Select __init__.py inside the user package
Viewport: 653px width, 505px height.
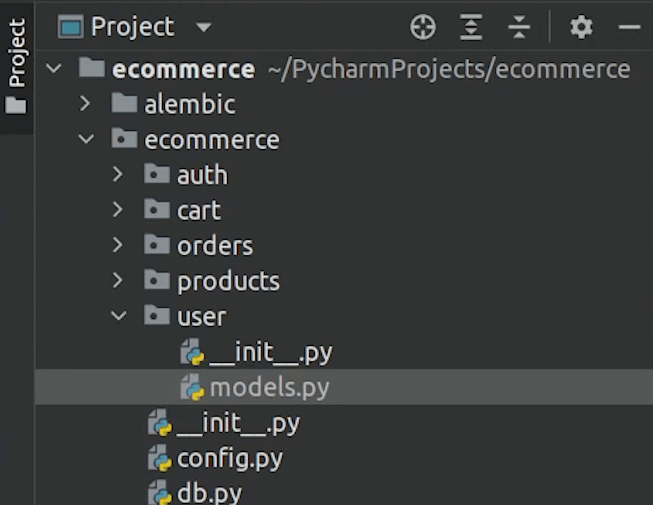[270, 352]
